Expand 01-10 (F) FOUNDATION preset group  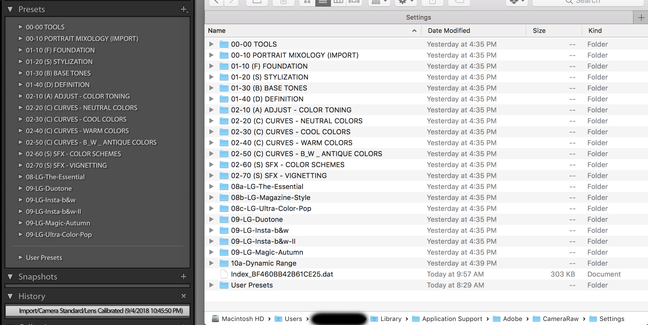21,50
